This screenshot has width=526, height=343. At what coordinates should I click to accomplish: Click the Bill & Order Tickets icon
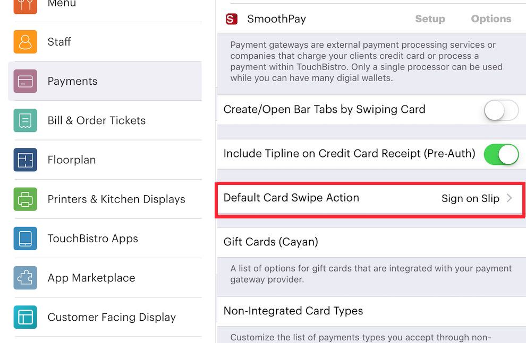tap(23, 120)
